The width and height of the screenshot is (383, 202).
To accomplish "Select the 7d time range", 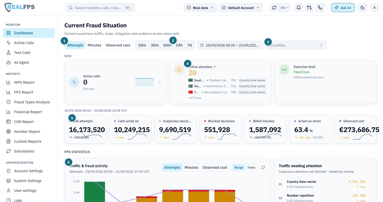I will pos(189,45).
